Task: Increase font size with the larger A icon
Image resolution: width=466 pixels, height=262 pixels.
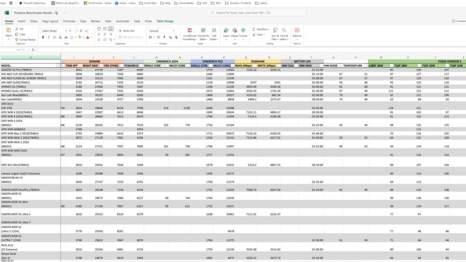Action: coord(81,30)
